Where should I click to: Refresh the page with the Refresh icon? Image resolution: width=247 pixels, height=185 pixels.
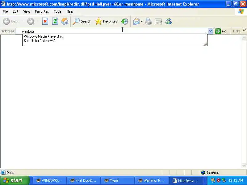(x=55, y=21)
